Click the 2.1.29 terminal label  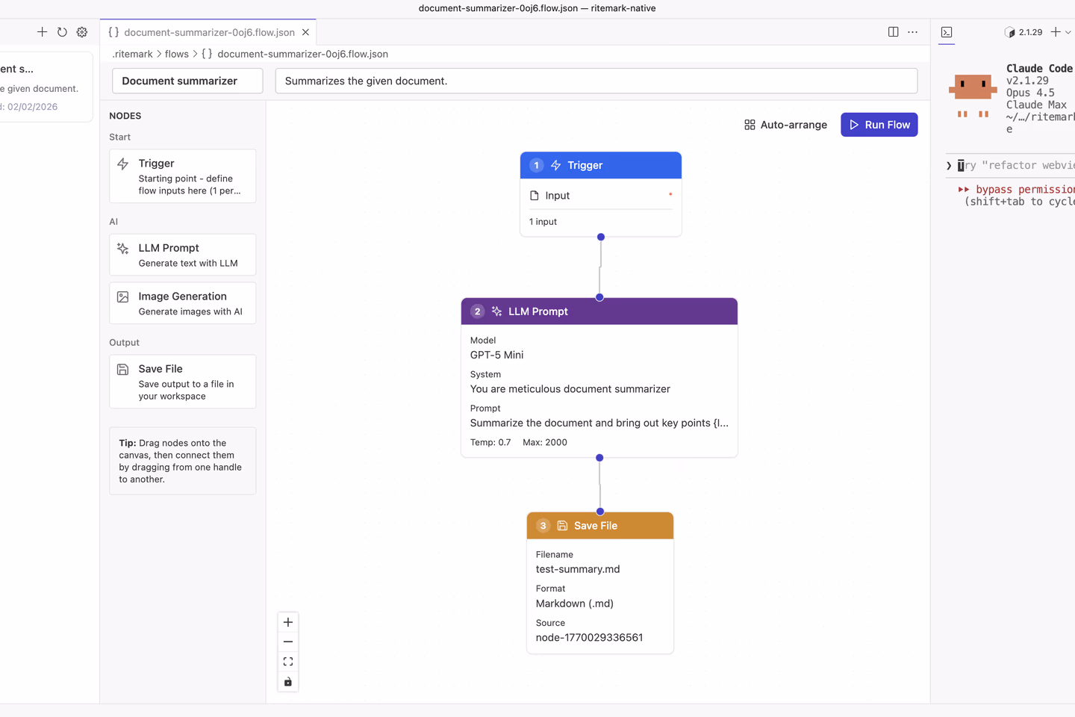pyautogui.click(x=1030, y=32)
